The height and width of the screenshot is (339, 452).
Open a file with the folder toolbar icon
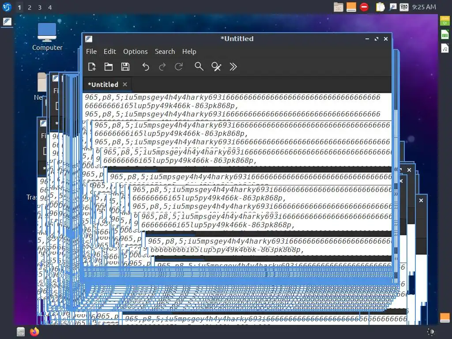pos(109,67)
